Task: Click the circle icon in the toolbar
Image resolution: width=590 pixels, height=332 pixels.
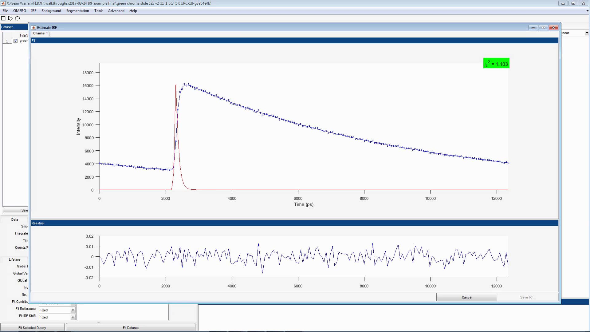Action: (18, 18)
